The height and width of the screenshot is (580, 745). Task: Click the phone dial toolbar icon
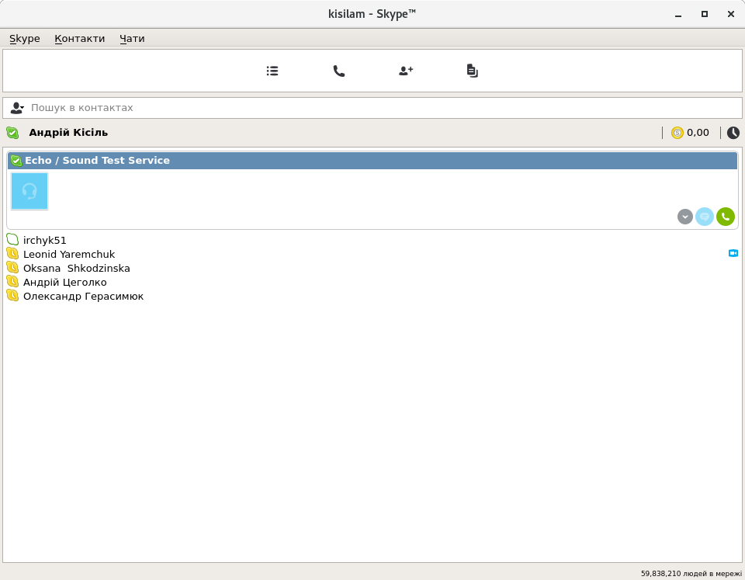point(339,71)
